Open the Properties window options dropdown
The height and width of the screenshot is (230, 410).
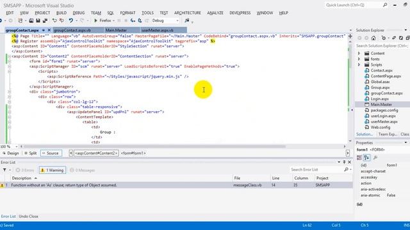tap(406, 142)
